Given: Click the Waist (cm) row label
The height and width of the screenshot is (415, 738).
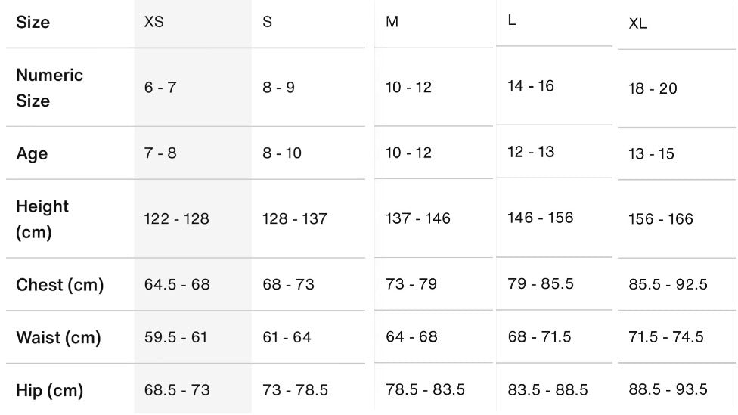Looking at the screenshot, I should 58,338.
